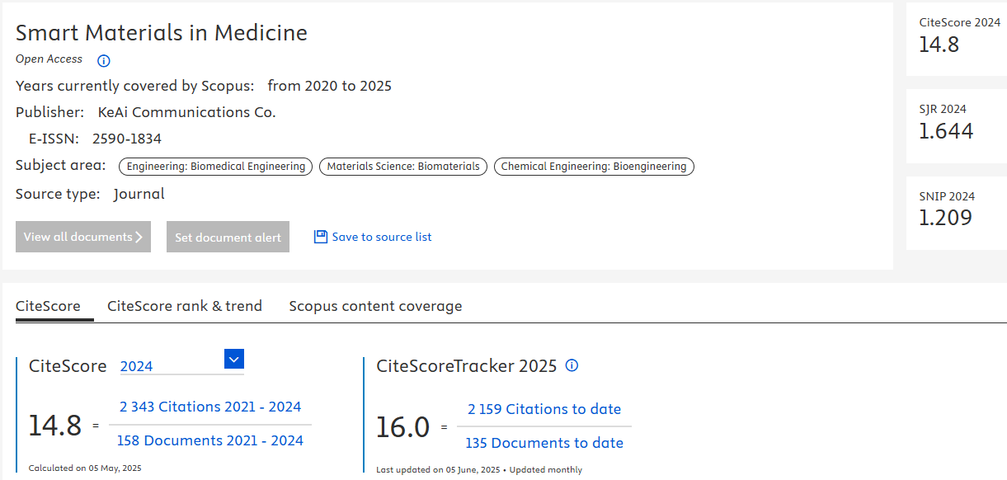Click the Open Access info icon
The image size is (1007, 480).
pyautogui.click(x=104, y=60)
